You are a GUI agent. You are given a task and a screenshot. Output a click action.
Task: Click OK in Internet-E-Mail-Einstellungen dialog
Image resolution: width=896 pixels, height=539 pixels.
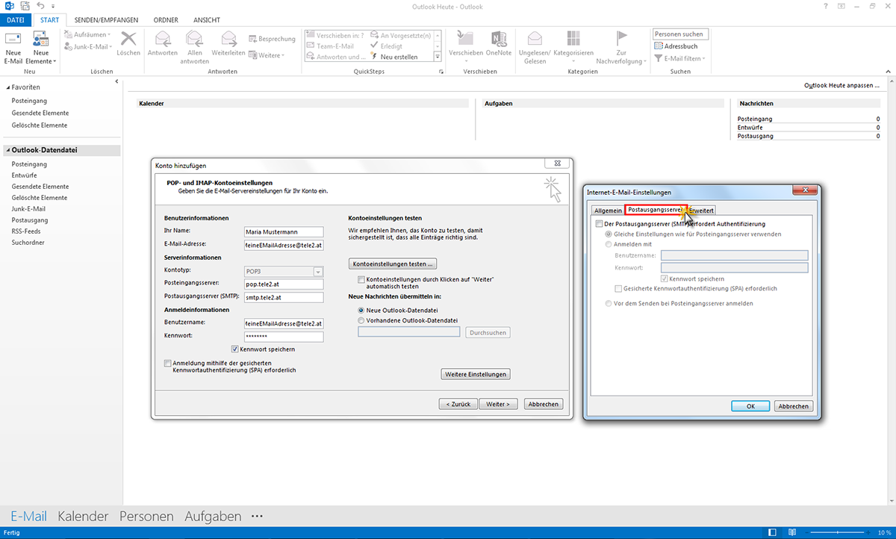[x=750, y=406]
